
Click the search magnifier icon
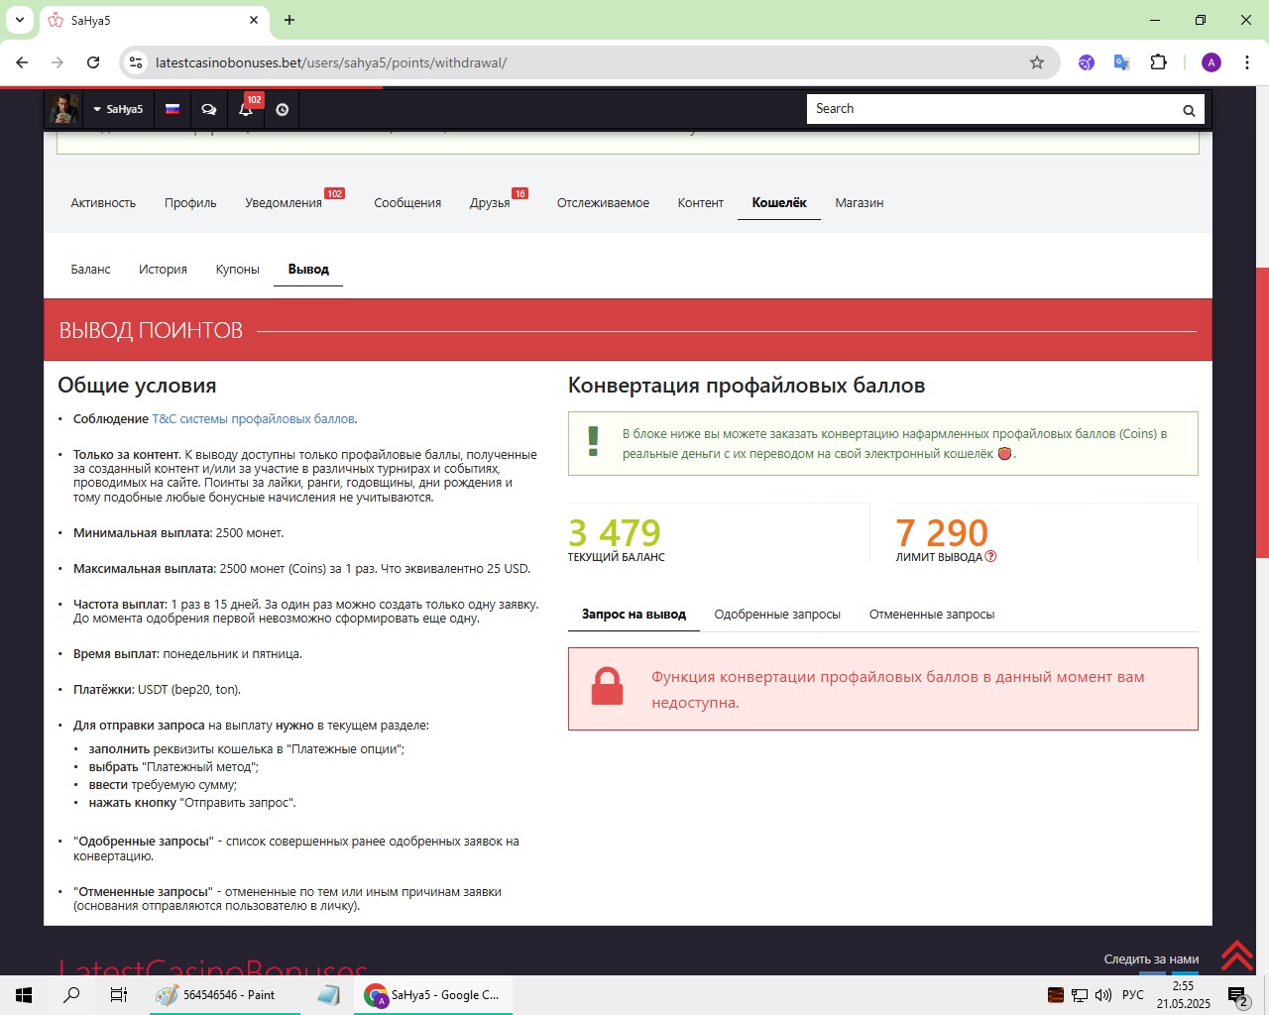[1189, 110]
